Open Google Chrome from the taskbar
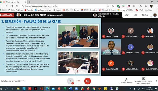Viewport: 158px width, 91px height. click(94, 88)
